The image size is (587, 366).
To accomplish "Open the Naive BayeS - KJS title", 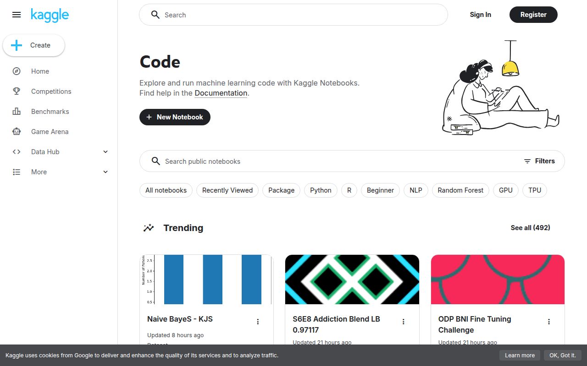I will click(180, 319).
